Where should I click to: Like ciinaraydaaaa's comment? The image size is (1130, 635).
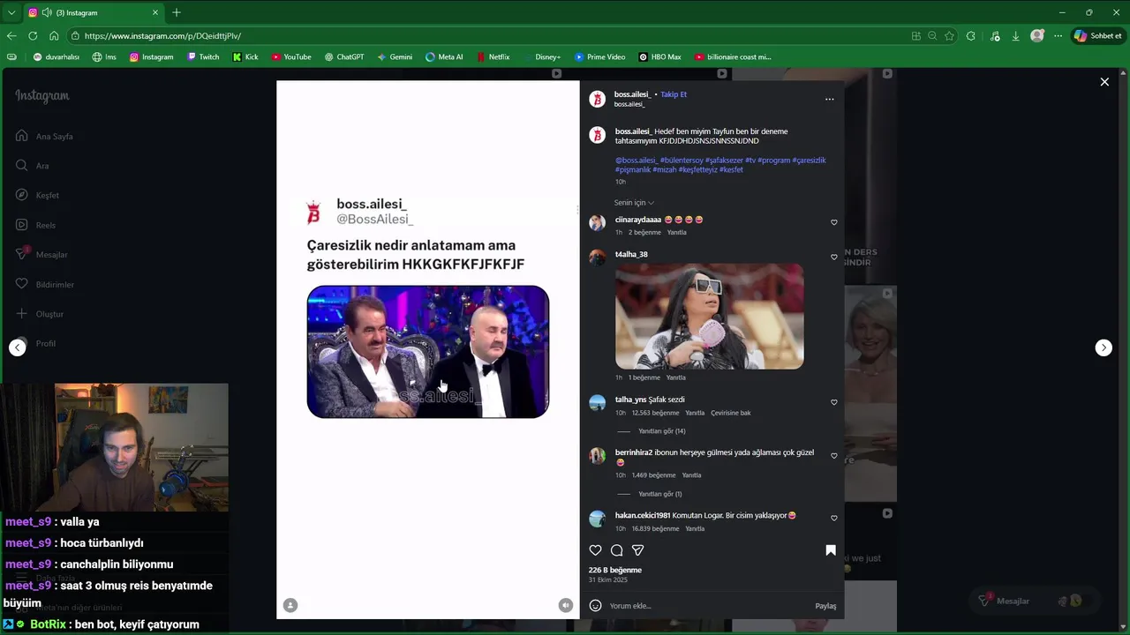click(x=834, y=223)
